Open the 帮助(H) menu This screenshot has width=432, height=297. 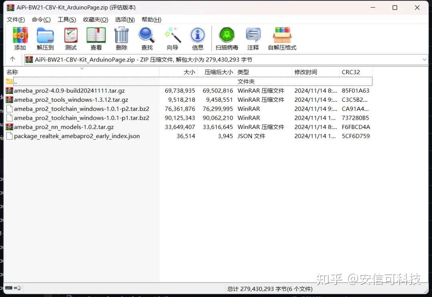click(151, 20)
